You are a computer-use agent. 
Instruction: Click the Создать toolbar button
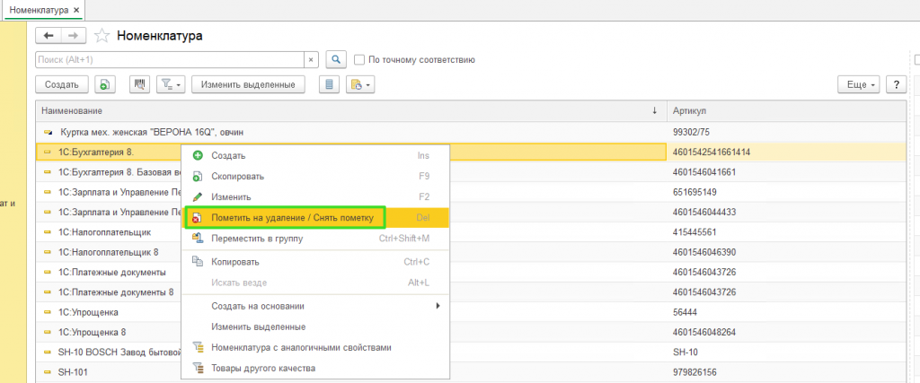[62, 85]
